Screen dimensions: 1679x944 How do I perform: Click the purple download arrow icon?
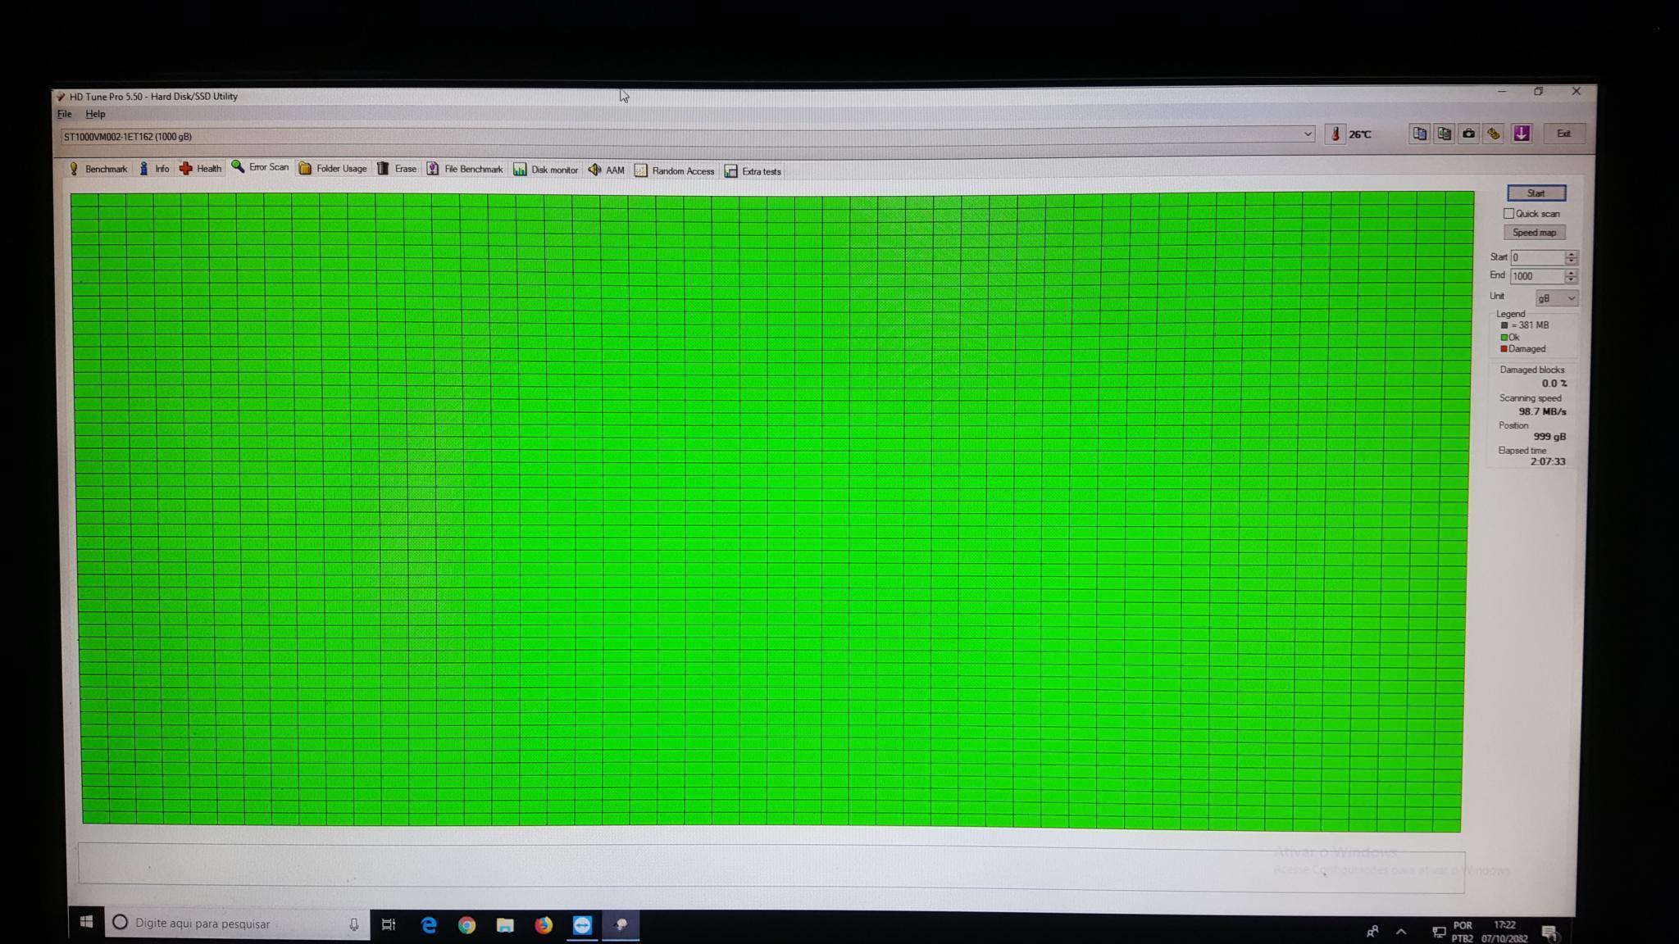click(x=1522, y=134)
